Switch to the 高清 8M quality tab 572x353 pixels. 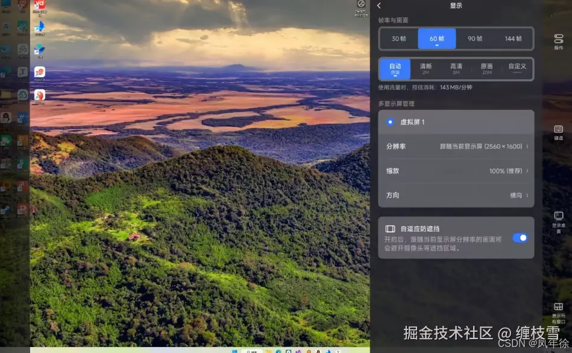point(456,68)
